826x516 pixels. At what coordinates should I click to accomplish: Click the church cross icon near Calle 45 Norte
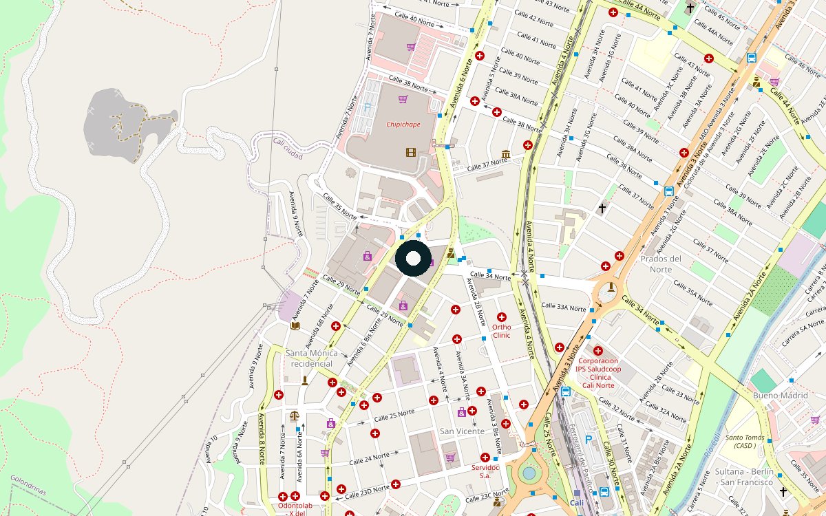point(690,8)
